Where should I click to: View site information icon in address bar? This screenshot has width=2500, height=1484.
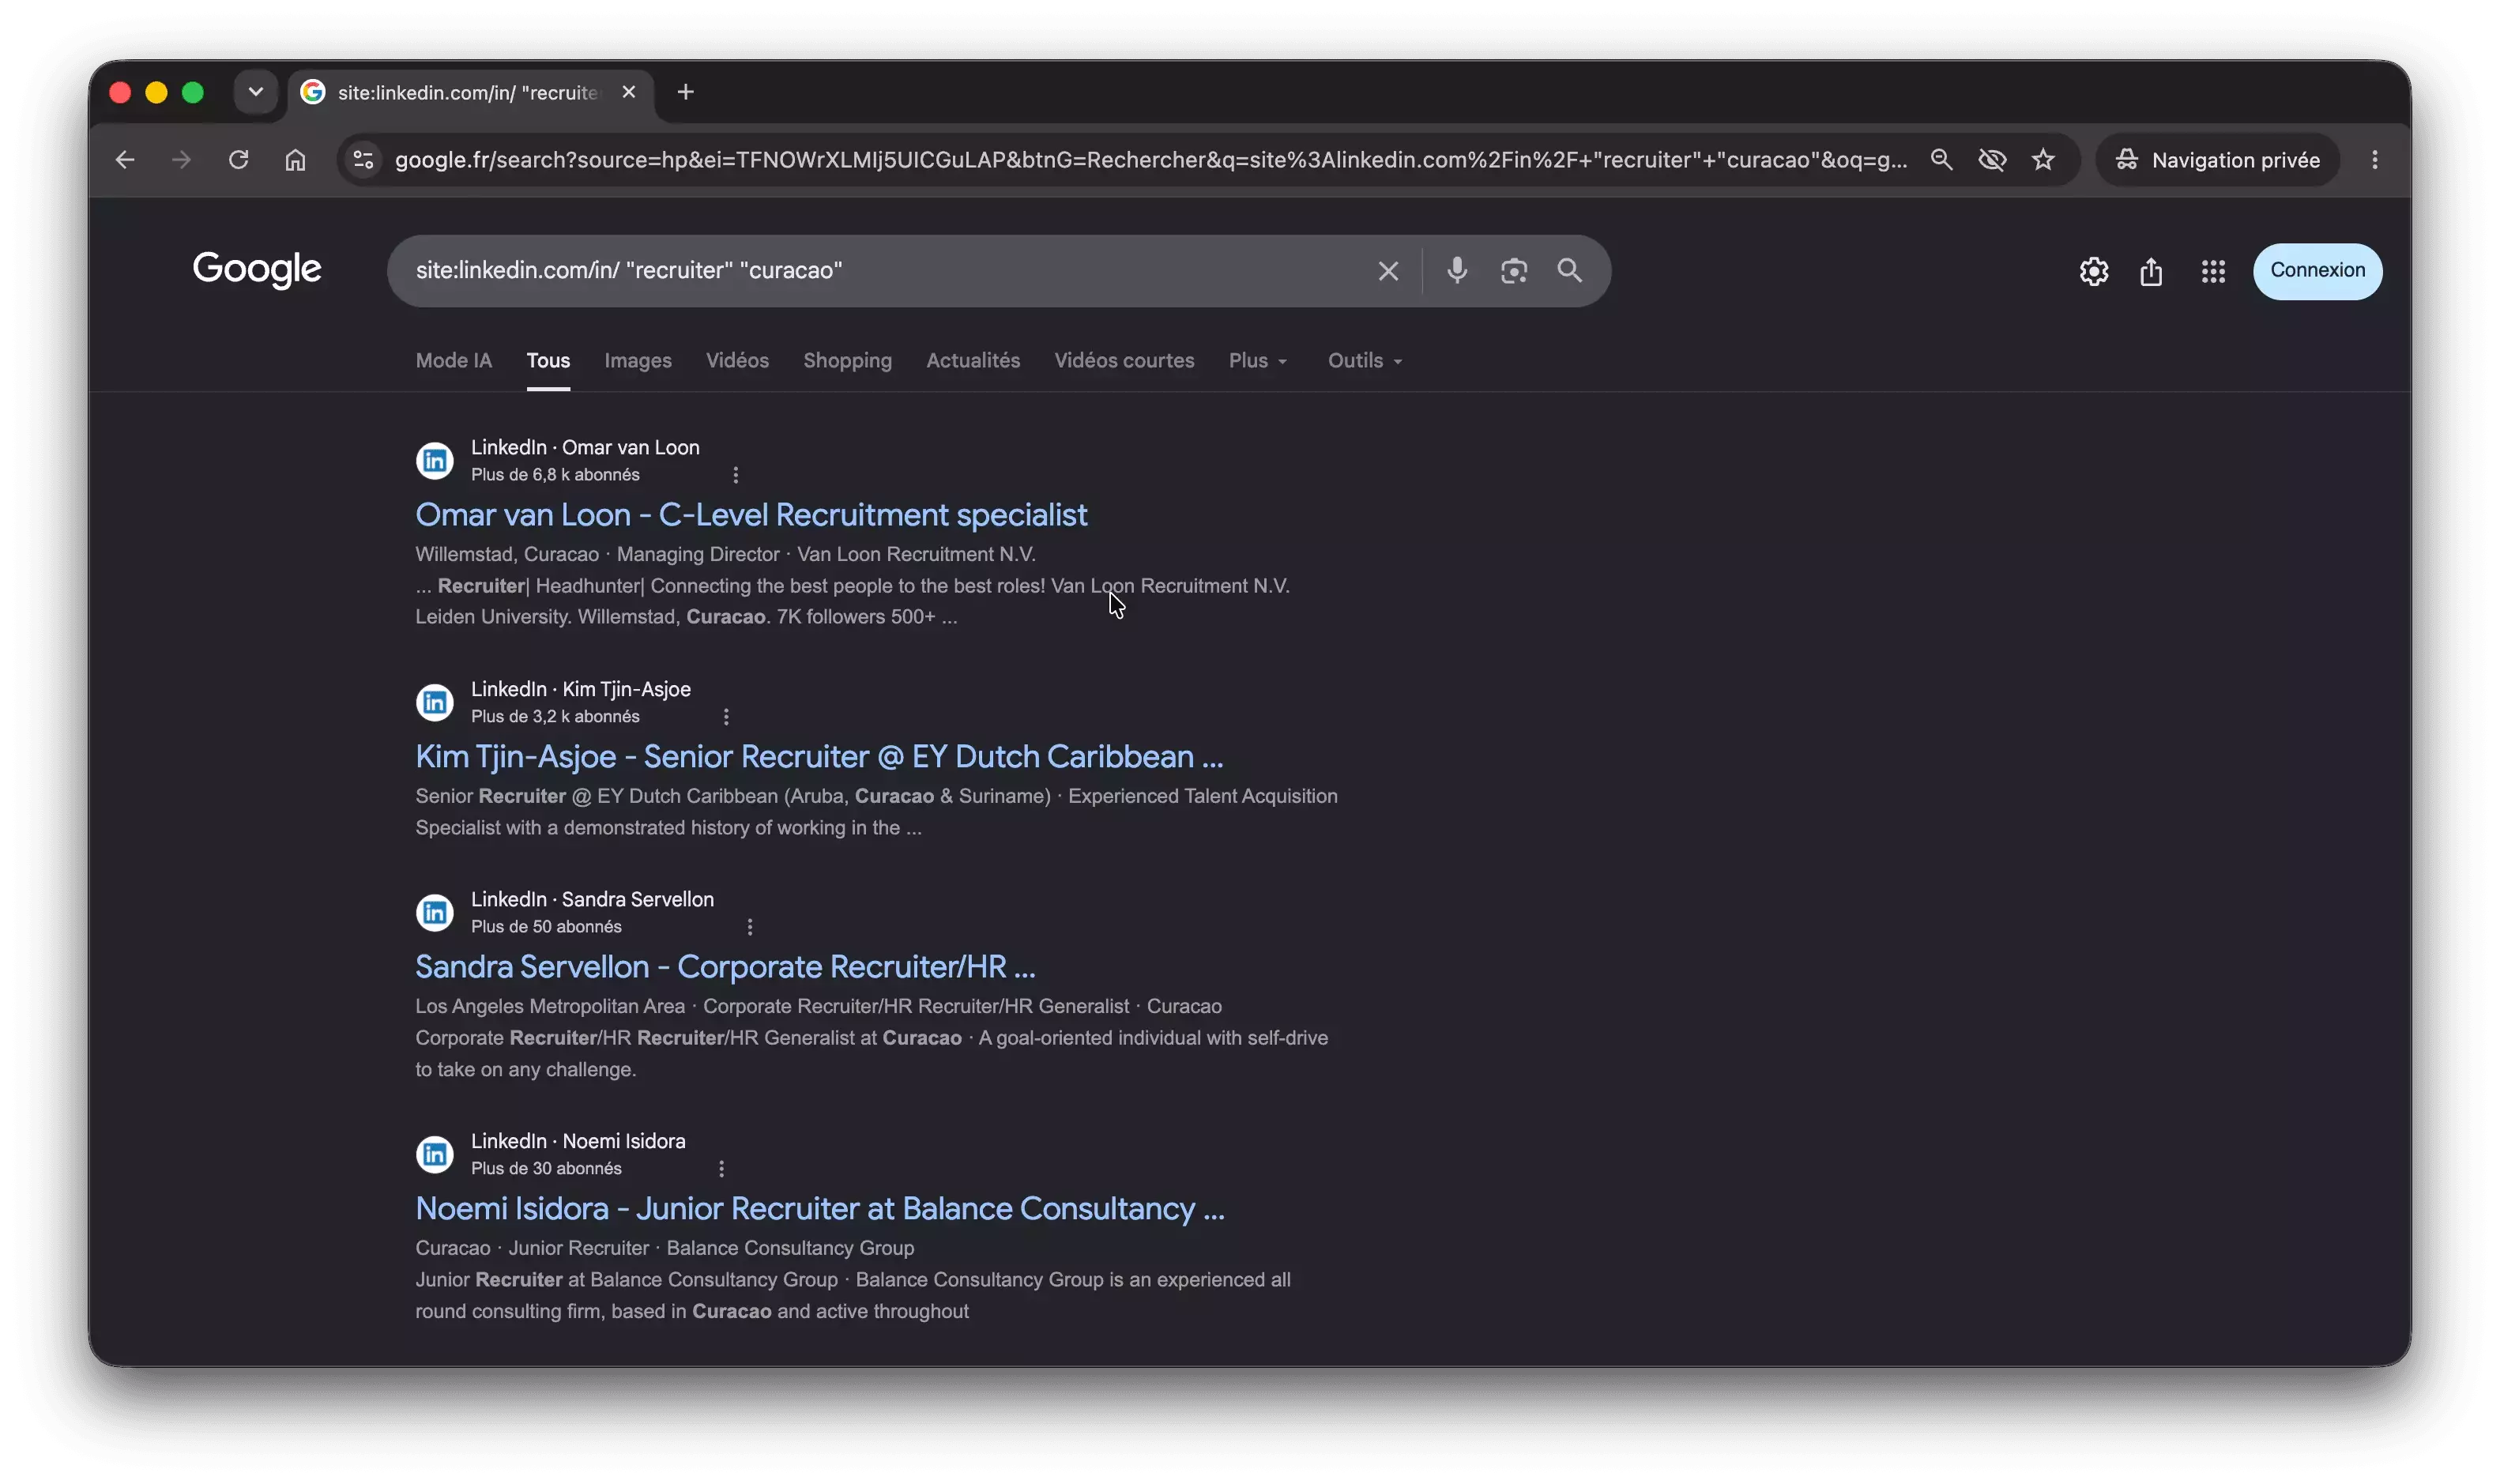363,160
